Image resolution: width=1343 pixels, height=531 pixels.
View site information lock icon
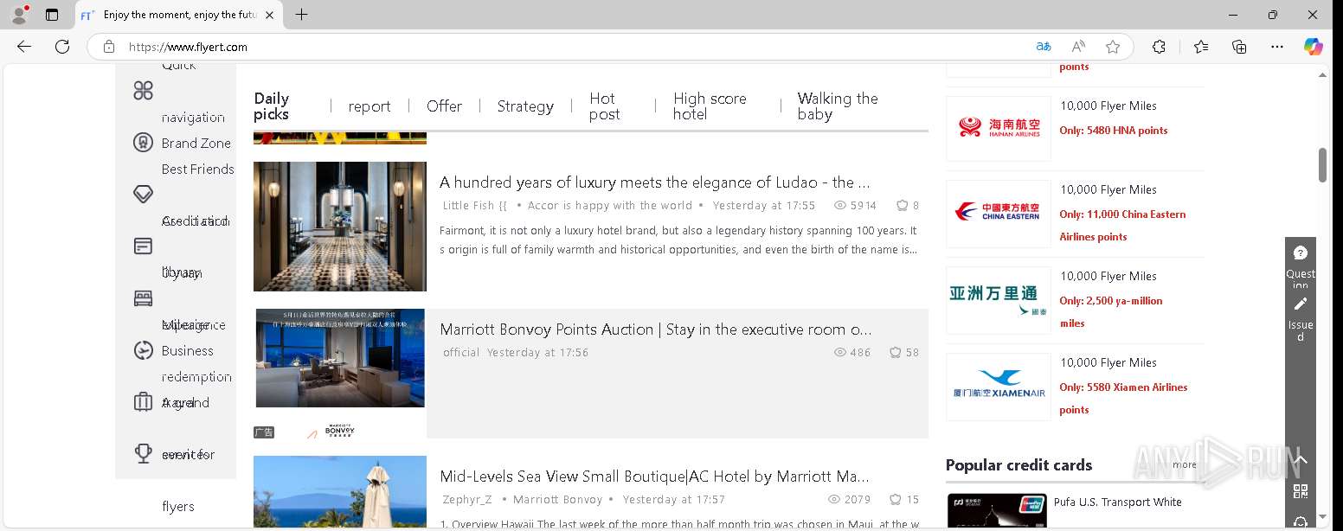[x=108, y=47]
